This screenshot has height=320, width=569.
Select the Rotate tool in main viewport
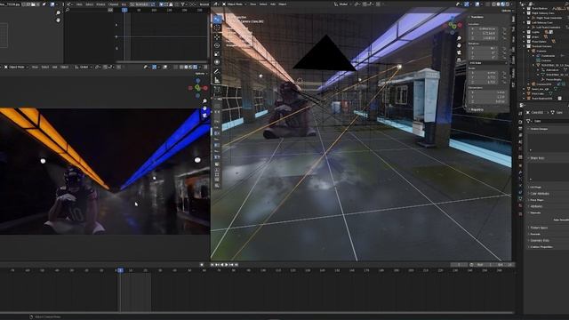coord(217,45)
